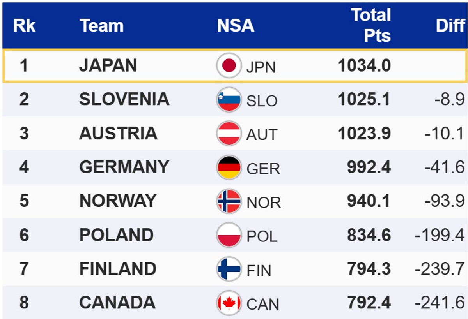The width and height of the screenshot is (468, 319).
Task: Open the JAPAN team name link
Action: click(108, 65)
